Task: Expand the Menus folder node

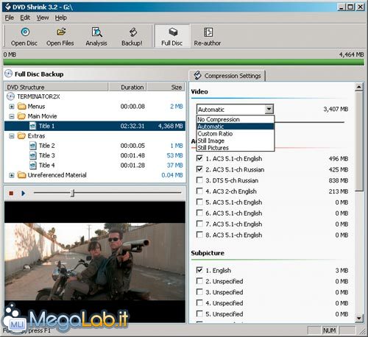Action: coord(12,107)
